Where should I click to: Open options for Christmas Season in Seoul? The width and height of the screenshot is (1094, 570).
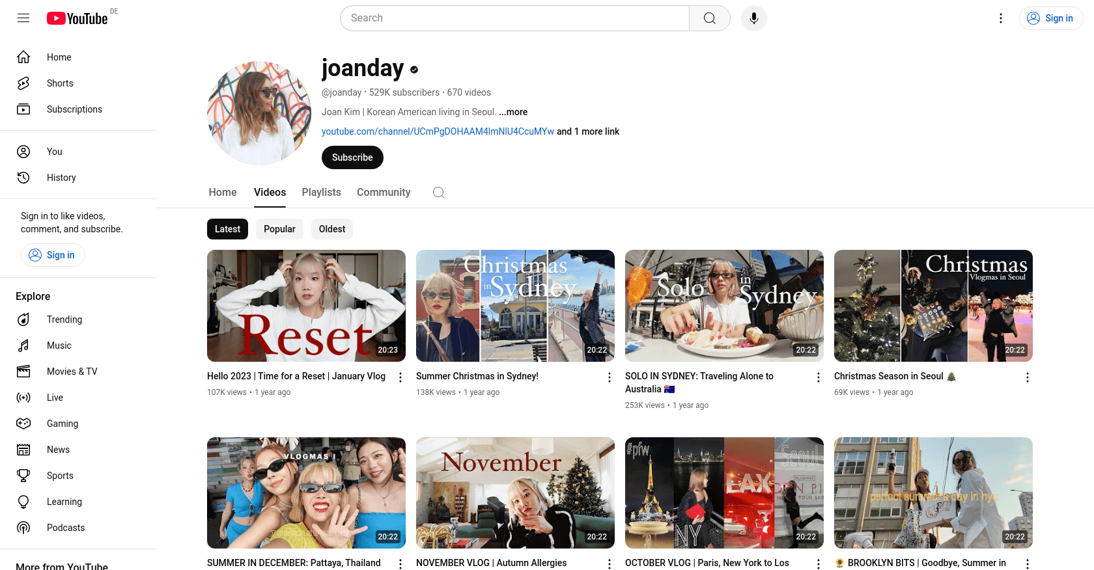tap(1027, 377)
